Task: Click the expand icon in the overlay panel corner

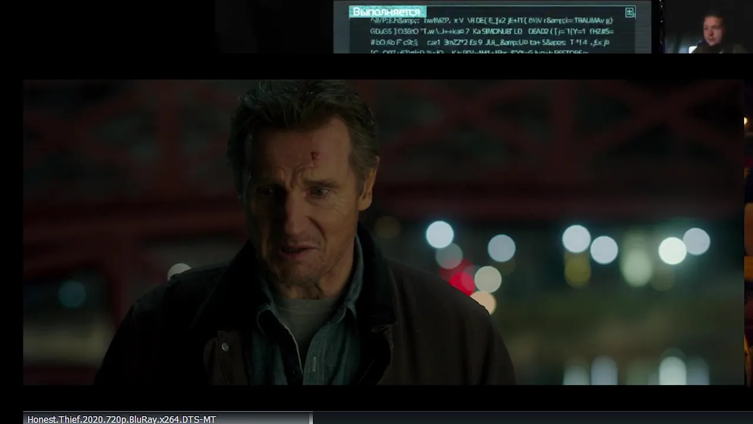Action: coord(630,12)
